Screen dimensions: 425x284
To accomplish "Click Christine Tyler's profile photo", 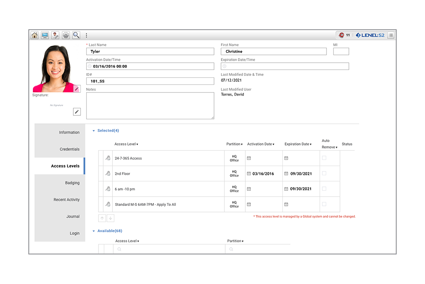I will pyautogui.click(x=56, y=69).
